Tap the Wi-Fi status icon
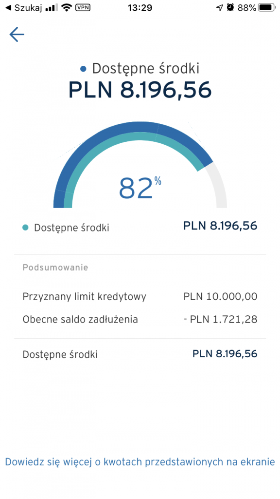280x499 pixels. [x=67, y=7]
